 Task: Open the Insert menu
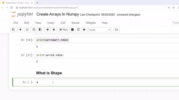(51, 23)
